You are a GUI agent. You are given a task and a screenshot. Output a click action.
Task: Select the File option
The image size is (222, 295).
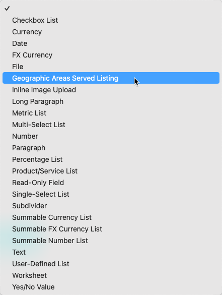[111, 67]
